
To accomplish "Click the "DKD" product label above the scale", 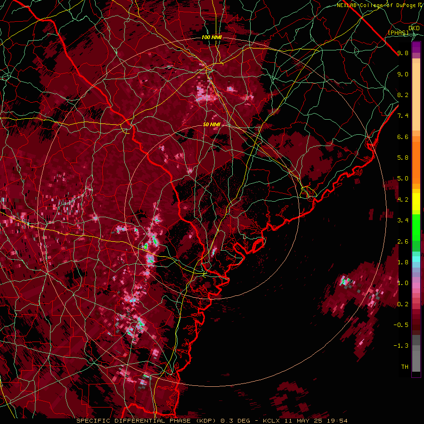I will (x=414, y=28).
